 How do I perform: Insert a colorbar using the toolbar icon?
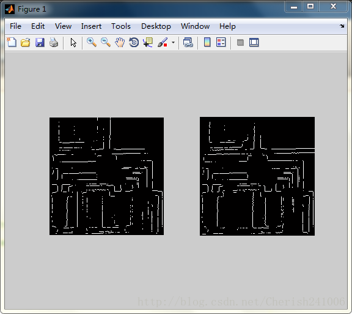pos(207,42)
